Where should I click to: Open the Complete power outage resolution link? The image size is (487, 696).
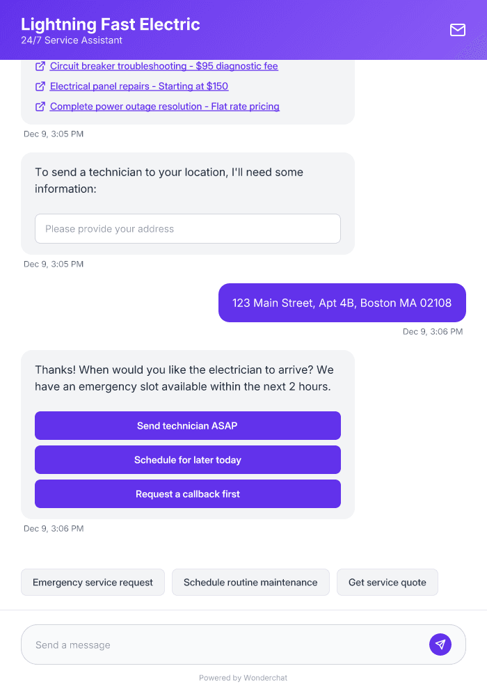(164, 106)
